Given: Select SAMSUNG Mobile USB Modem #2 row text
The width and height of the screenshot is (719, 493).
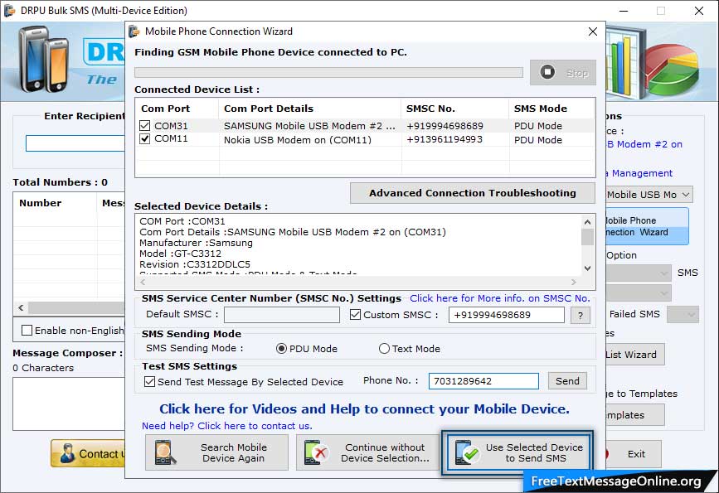Looking at the screenshot, I should tap(309, 126).
